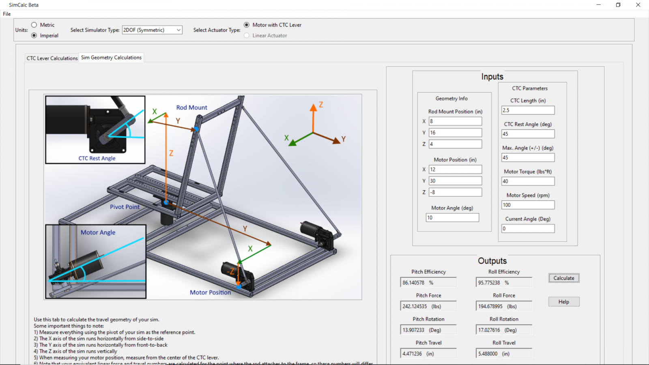The image size is (649, 365).
Task: Choose Motor with CTC Lever actuator option
Action: [247, 25]
